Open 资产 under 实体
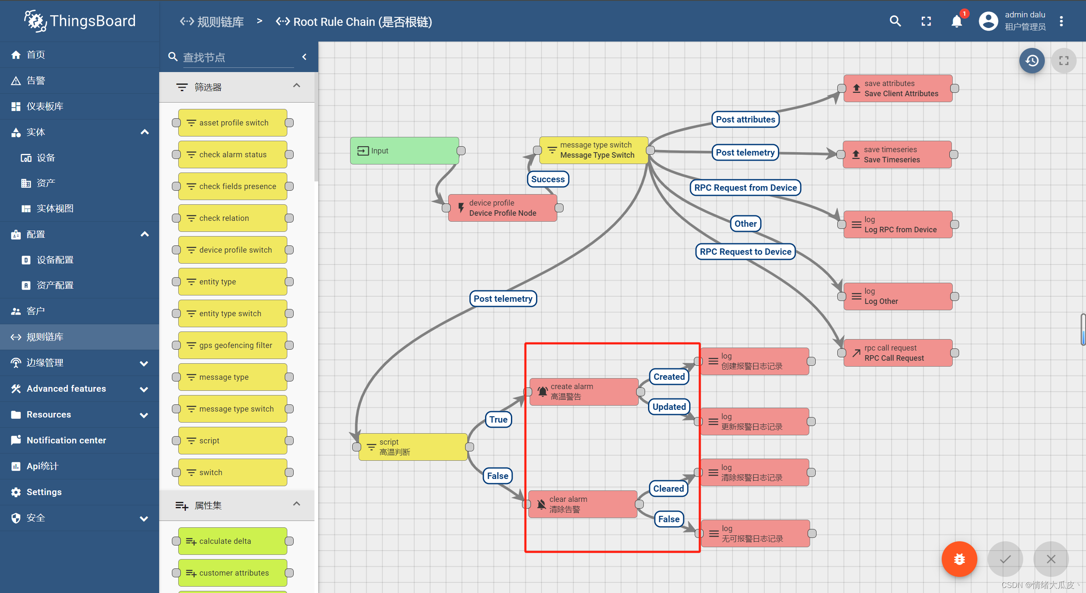The height and width of the screenshot is (593, 1086). click(80, 183)
